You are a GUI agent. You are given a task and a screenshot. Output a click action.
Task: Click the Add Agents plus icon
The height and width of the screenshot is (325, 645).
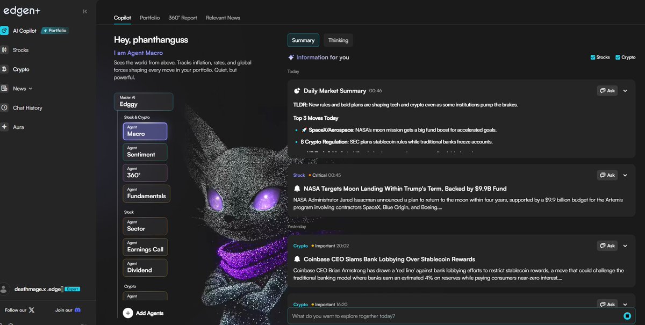click(x=128, y=313)
